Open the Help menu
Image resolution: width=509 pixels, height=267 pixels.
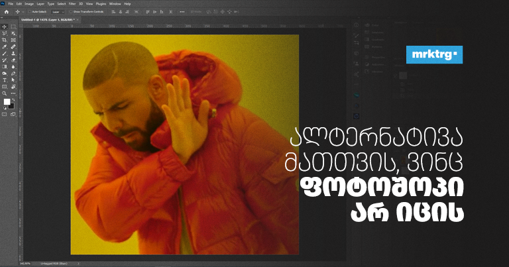[127, 4]
